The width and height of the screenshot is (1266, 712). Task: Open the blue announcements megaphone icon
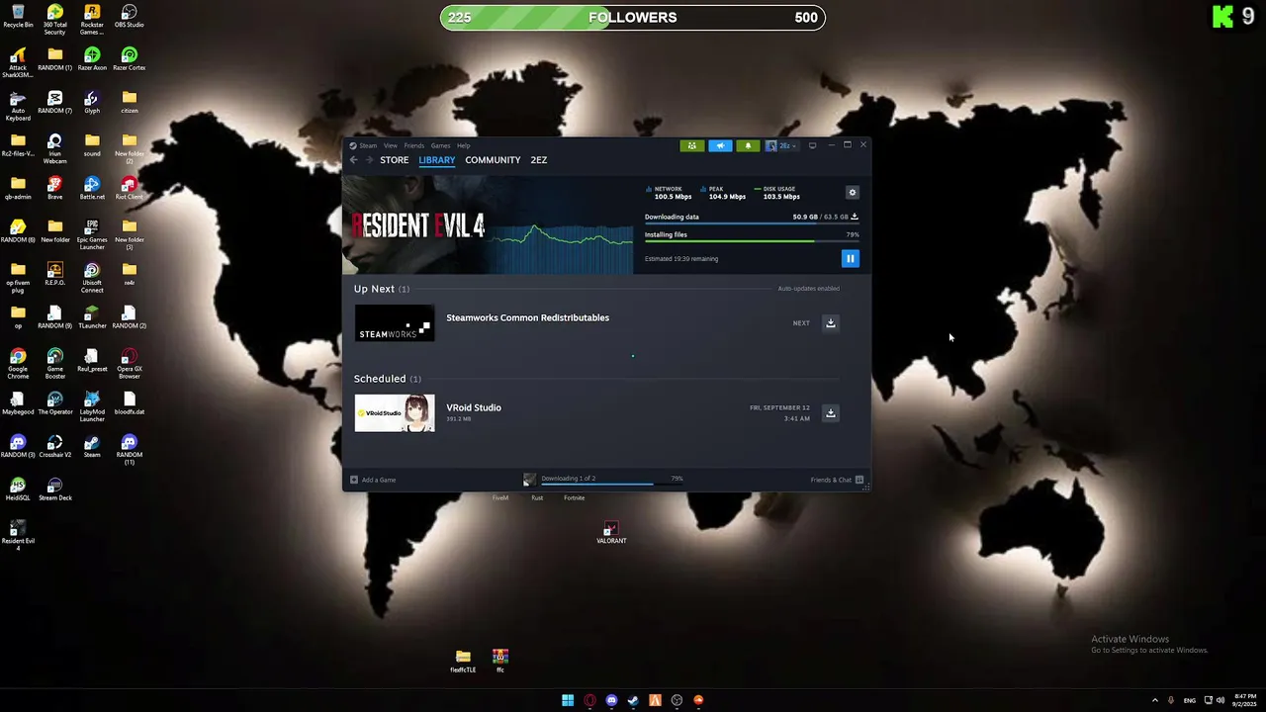(x=720, y=145)
